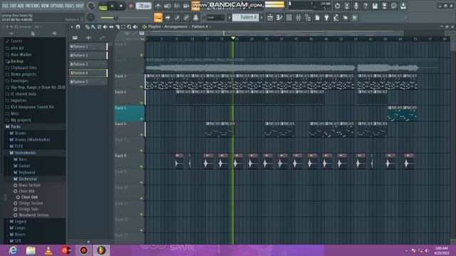The width and height of the screenshot is (456, 256).
Task: Select Pattern 2 in the picker panel
Action: coord(88,55)
